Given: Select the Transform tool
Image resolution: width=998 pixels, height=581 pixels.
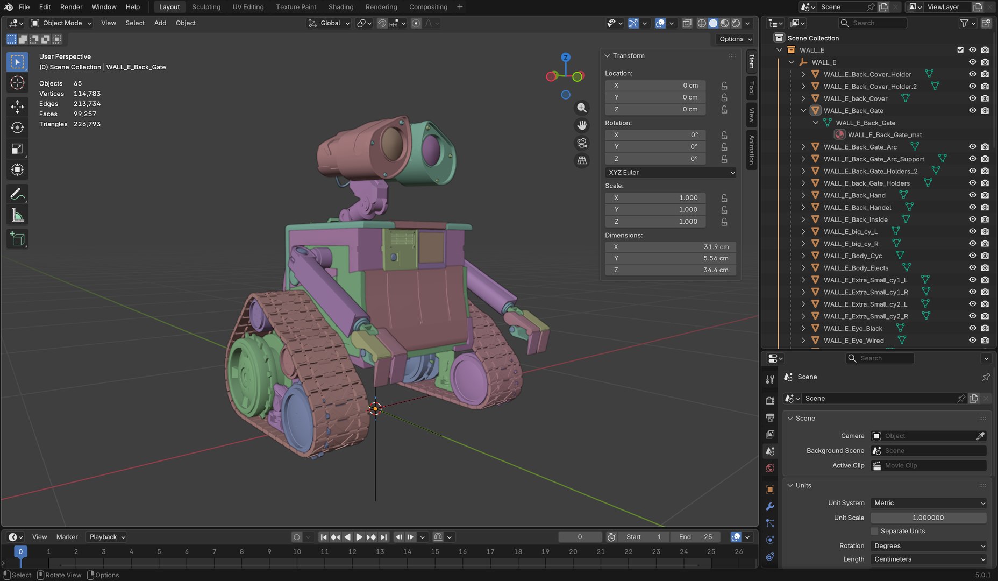Looking at the screenshot, I should point(17,170).
